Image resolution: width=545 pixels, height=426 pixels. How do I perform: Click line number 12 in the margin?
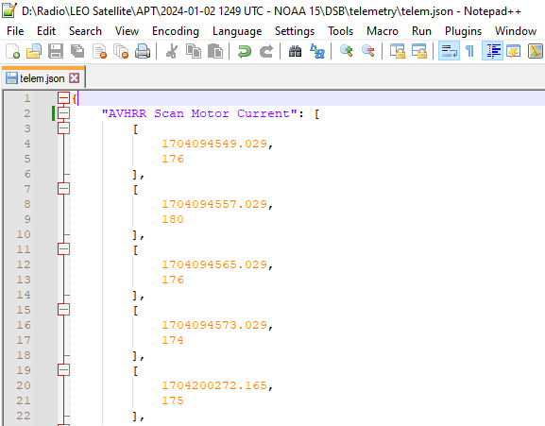tap(24, 264)
